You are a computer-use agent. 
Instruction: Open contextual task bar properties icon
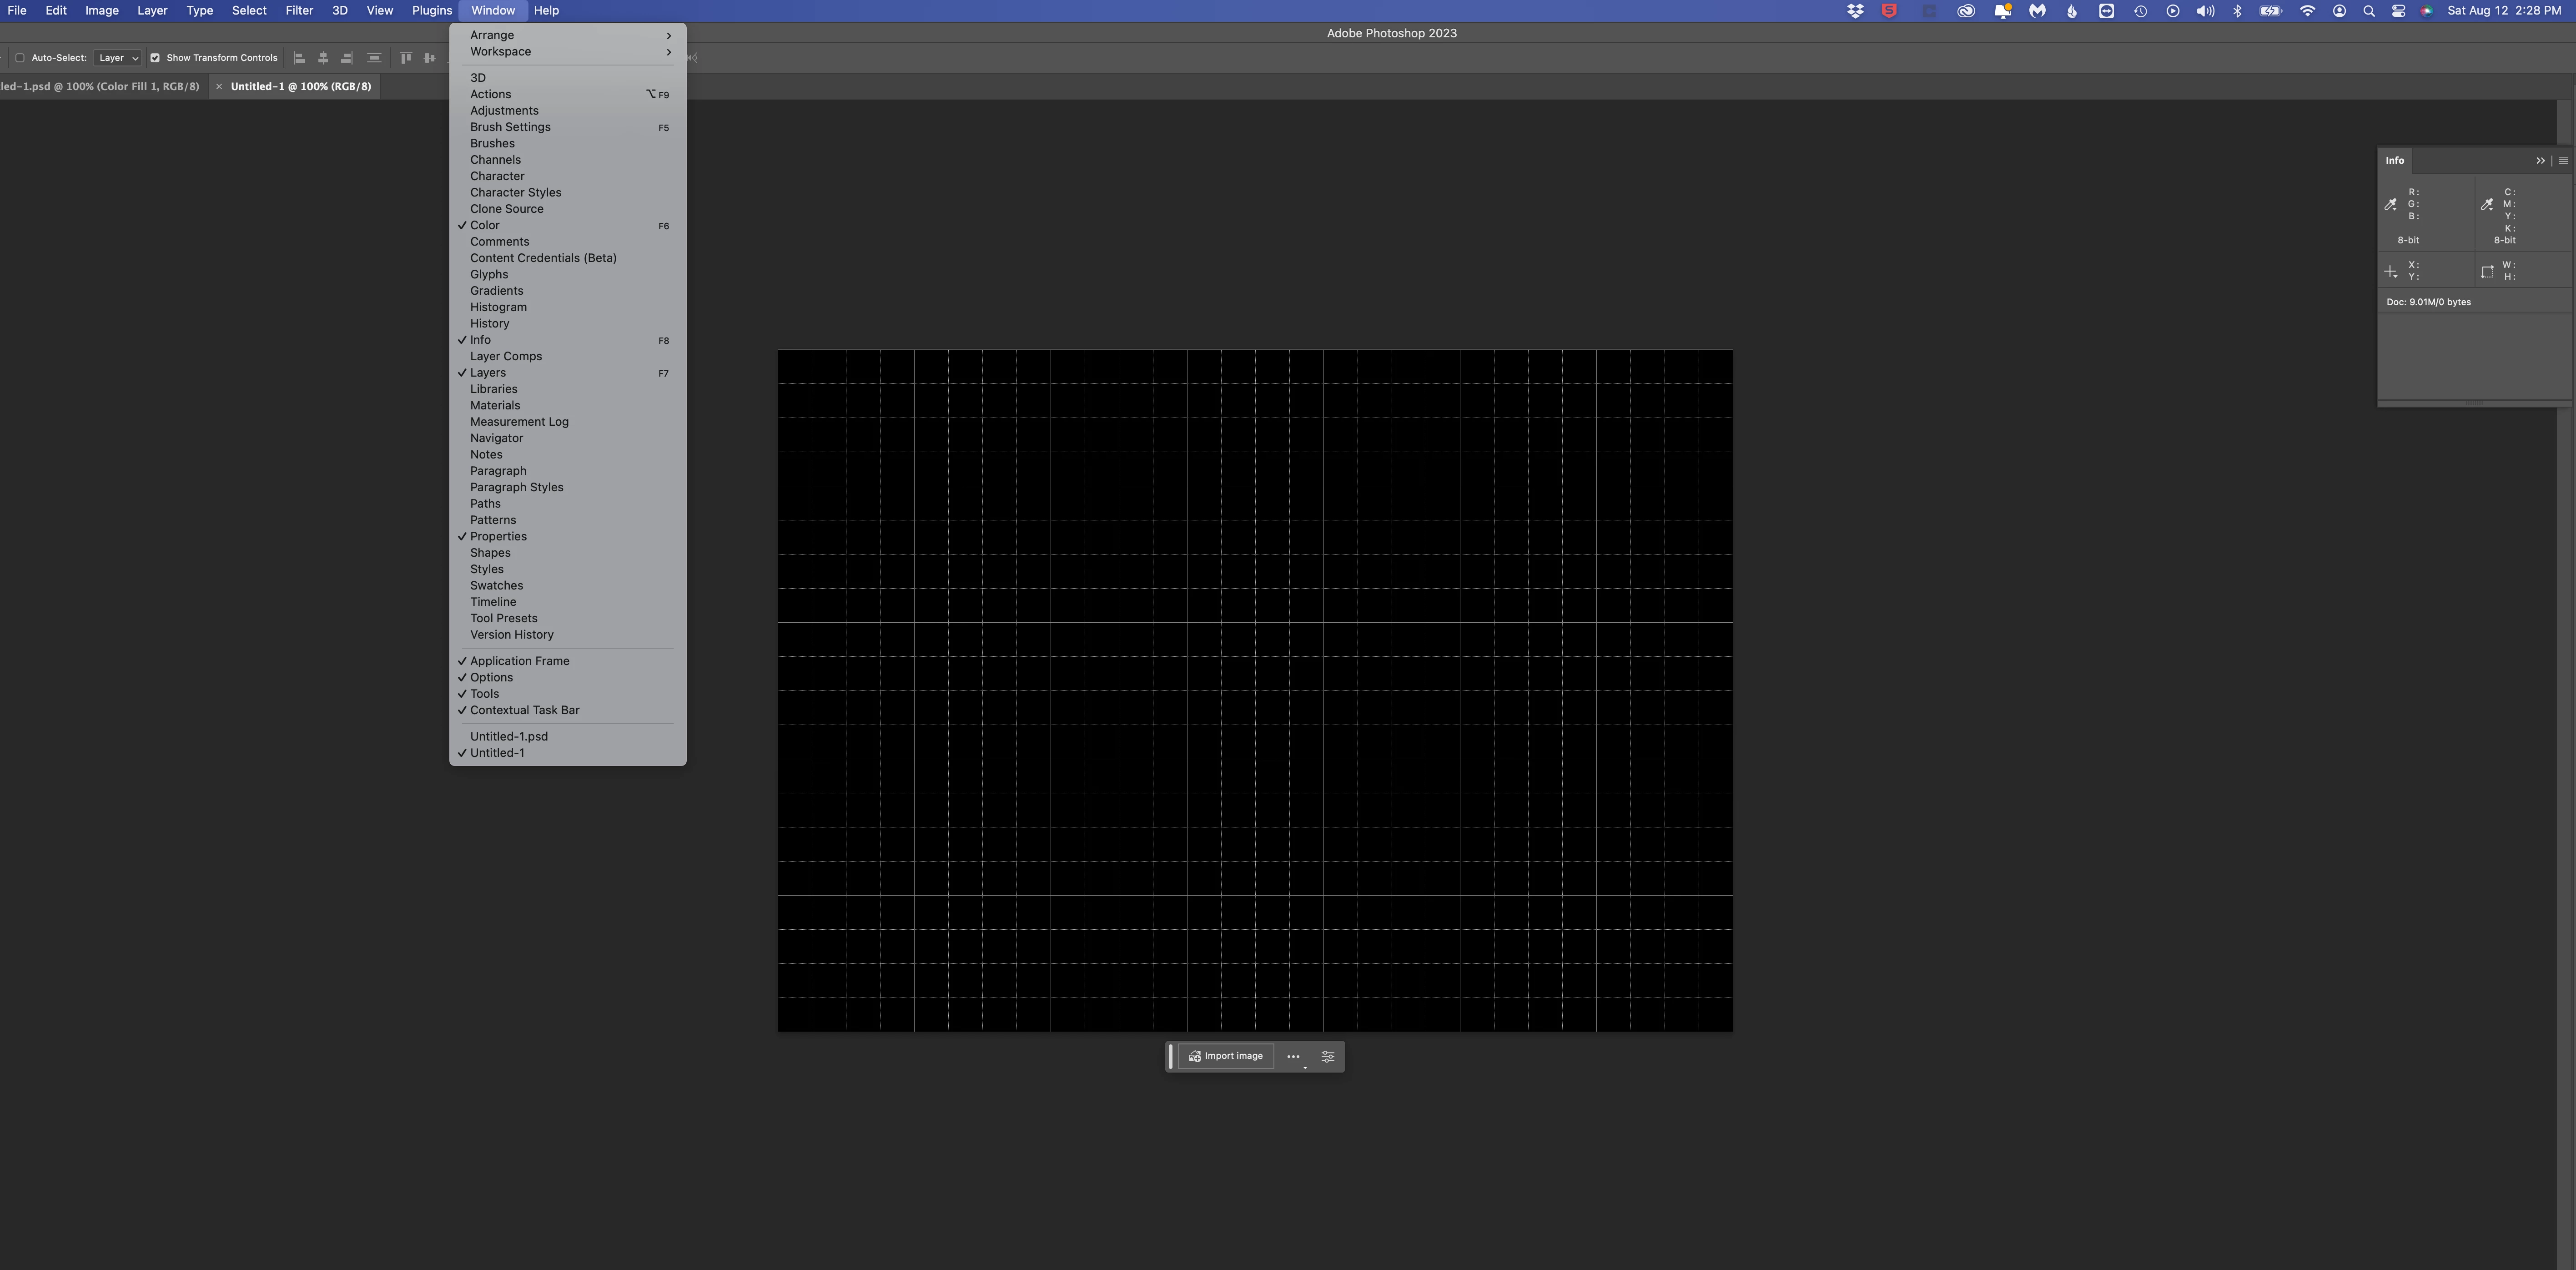click(1328, 1057)
